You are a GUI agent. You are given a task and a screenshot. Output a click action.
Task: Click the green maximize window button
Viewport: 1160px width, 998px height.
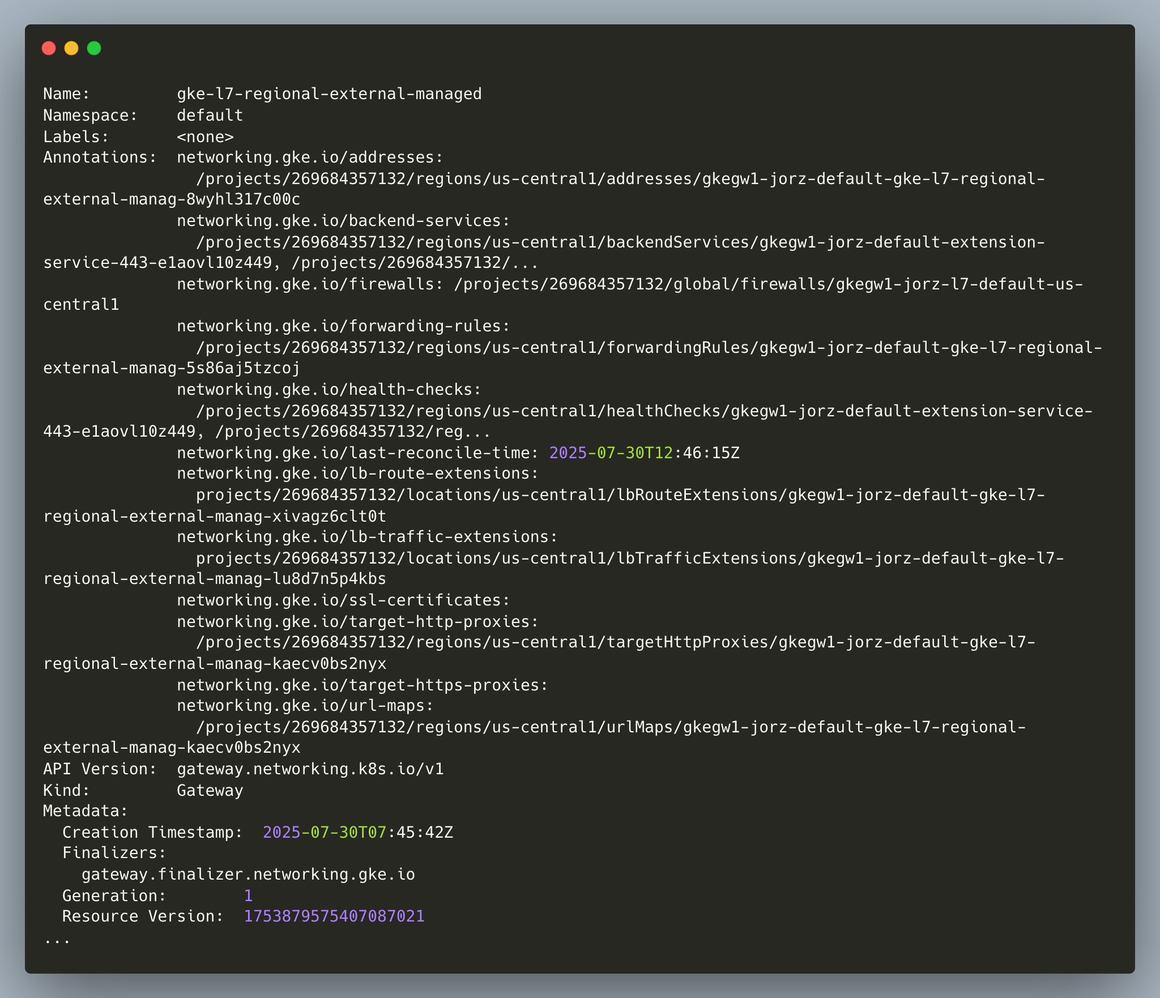pos(94,49)
